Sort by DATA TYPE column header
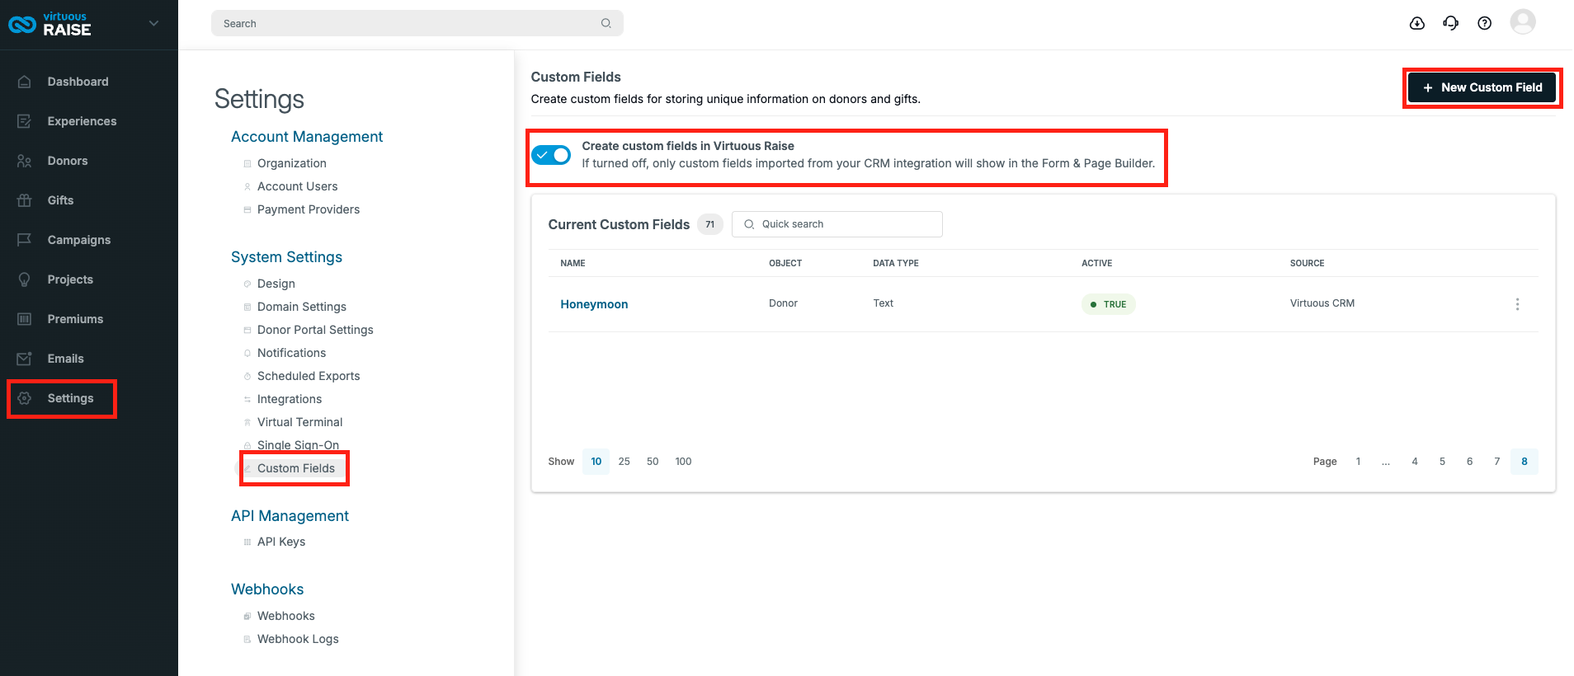Screen dimensions: 1574x676 (x=896, y=263)
